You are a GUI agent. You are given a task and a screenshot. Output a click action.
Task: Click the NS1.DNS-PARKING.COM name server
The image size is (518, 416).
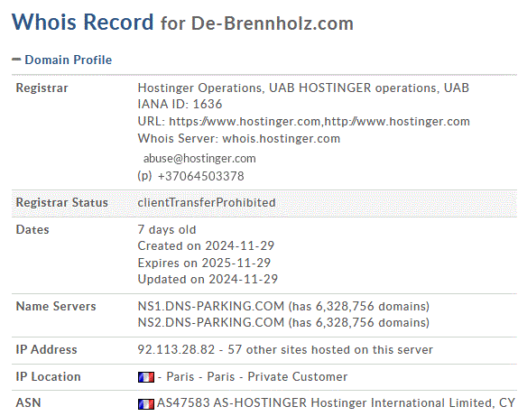tap(211, 306)
